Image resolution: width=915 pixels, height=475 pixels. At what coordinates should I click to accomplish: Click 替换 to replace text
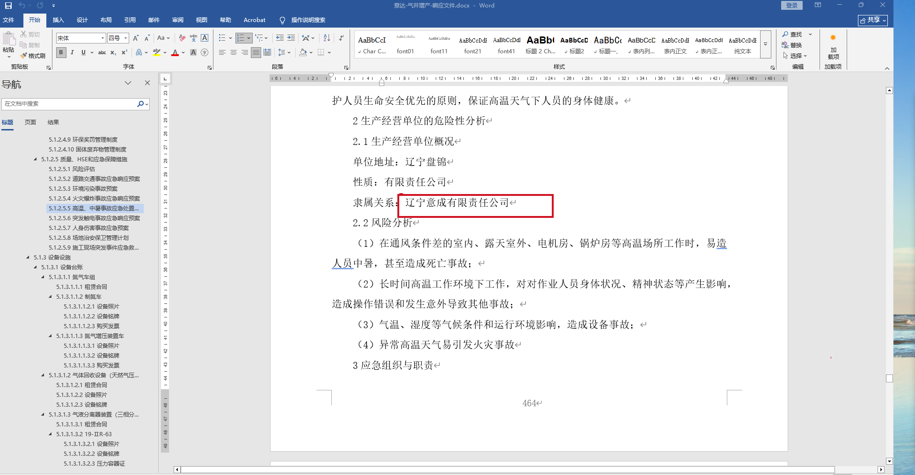[792, 45]
